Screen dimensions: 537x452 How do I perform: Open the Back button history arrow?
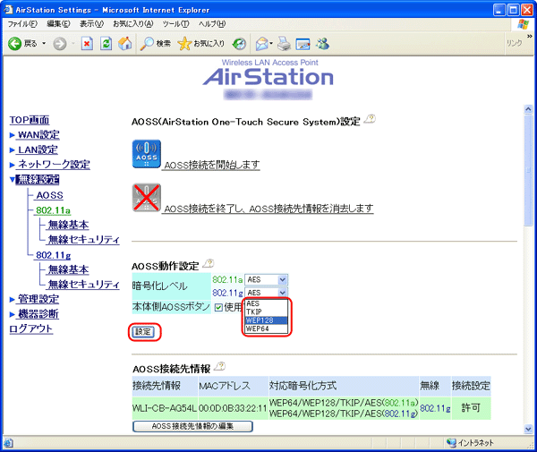pyautogui.click(x=44, y=44)
